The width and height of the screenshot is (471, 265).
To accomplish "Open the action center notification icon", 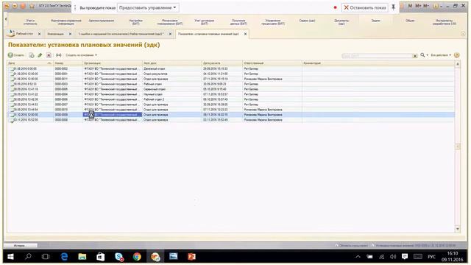I will [405, 257].
